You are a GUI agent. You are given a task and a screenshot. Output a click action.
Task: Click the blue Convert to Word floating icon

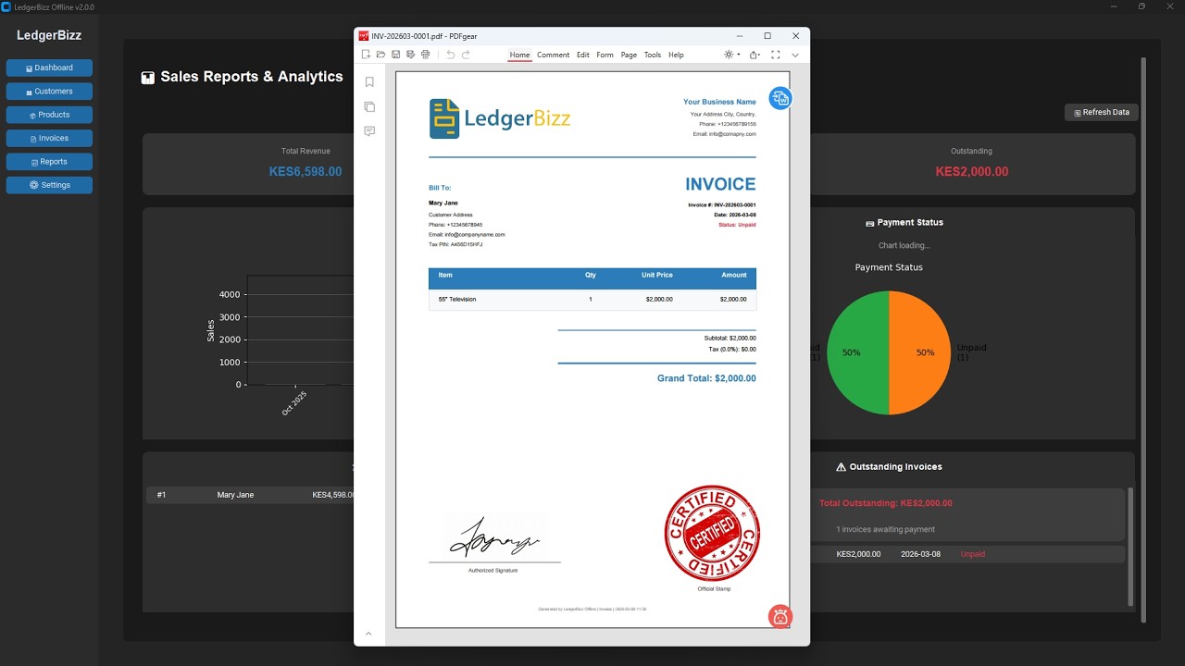(780, 98)
